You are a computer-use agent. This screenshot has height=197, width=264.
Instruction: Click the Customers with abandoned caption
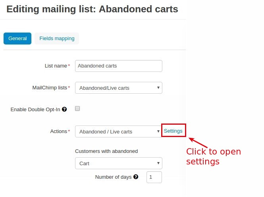click(106, 151)
